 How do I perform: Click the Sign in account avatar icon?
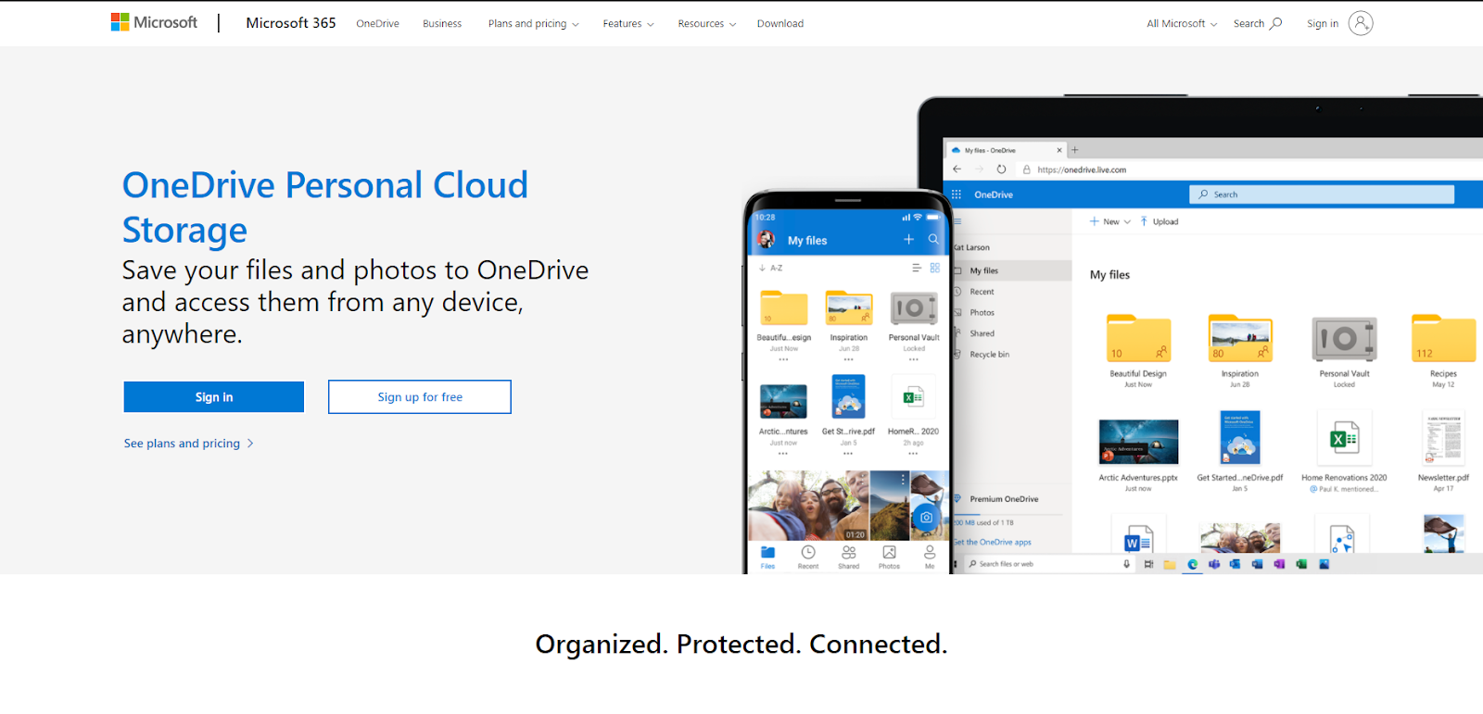tap(1361, 23)
